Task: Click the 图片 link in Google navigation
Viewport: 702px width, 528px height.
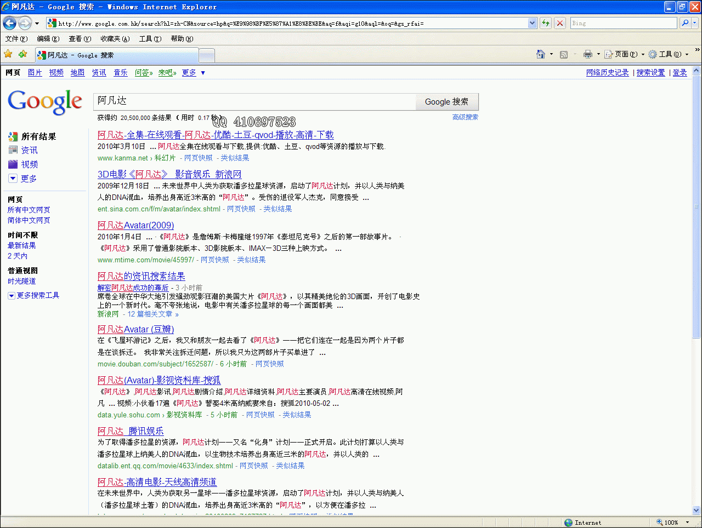Action: click(x=35, y=72)
